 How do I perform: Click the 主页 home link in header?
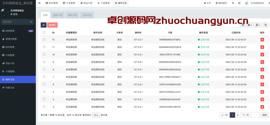pos(207,3)
